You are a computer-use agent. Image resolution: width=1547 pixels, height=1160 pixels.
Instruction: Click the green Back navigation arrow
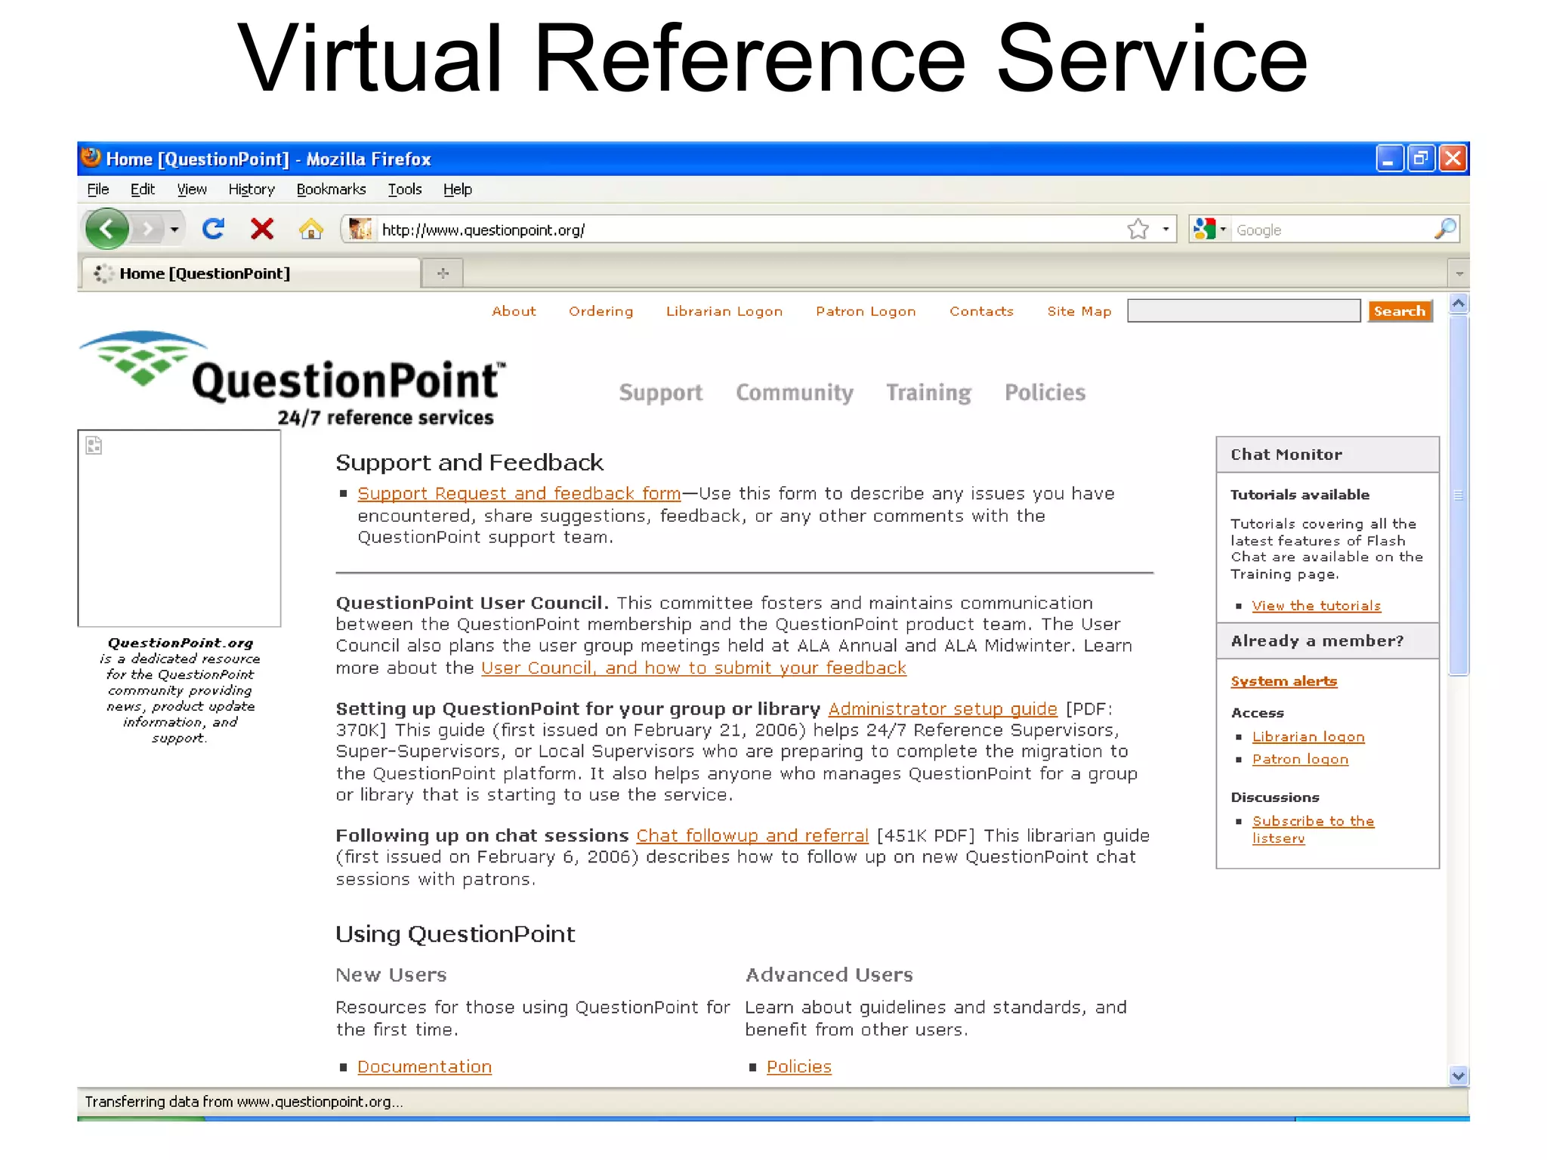107,229
